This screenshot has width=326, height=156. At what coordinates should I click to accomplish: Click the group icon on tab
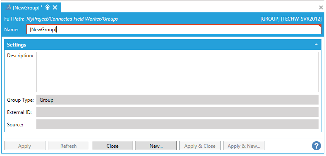[8, 8]
